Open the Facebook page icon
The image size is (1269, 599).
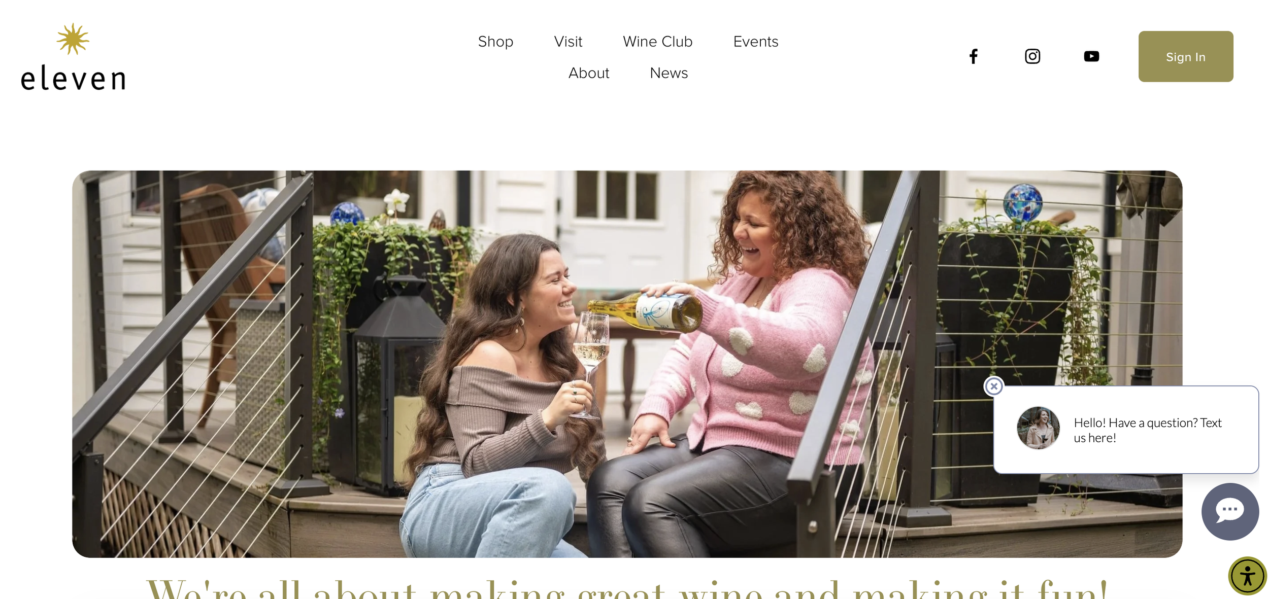coord(973,56)
